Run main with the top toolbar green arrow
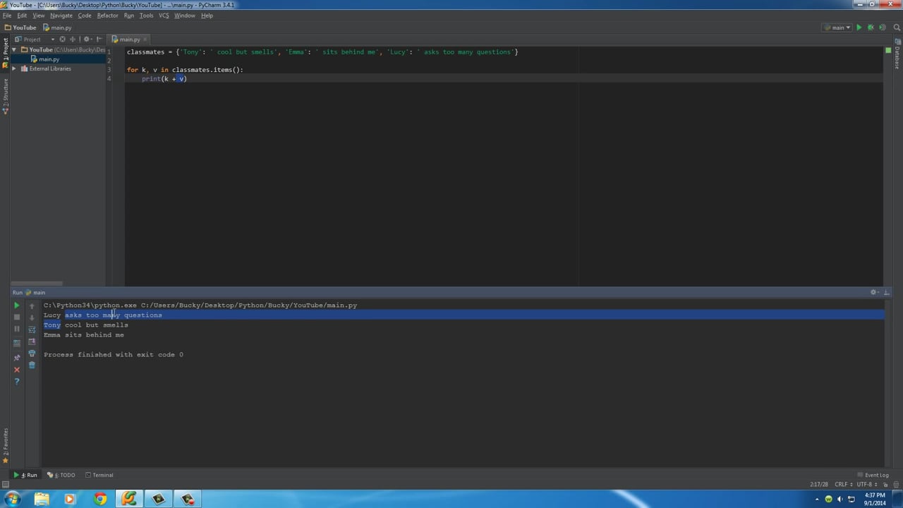Image resolution: width=903 pixels, height=508 pixels. [859, 28]
